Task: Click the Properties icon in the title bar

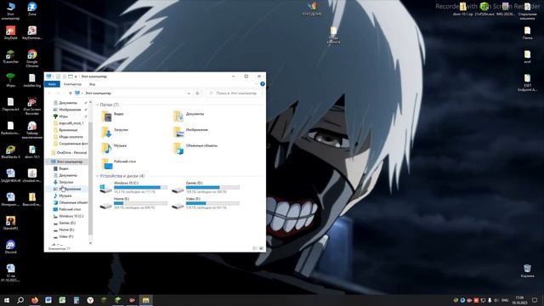Action: pos(58,76)
